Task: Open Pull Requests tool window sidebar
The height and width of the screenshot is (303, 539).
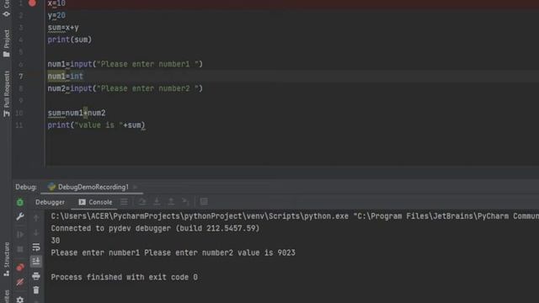Action: [x=6, y=93]
